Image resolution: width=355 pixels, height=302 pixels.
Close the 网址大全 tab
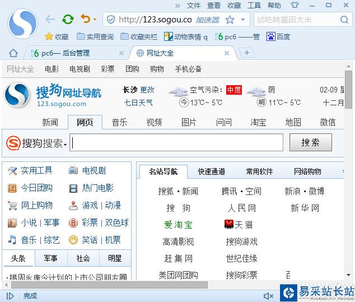(x=227, y=53)
